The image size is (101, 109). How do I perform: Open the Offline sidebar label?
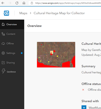point(10,44)
